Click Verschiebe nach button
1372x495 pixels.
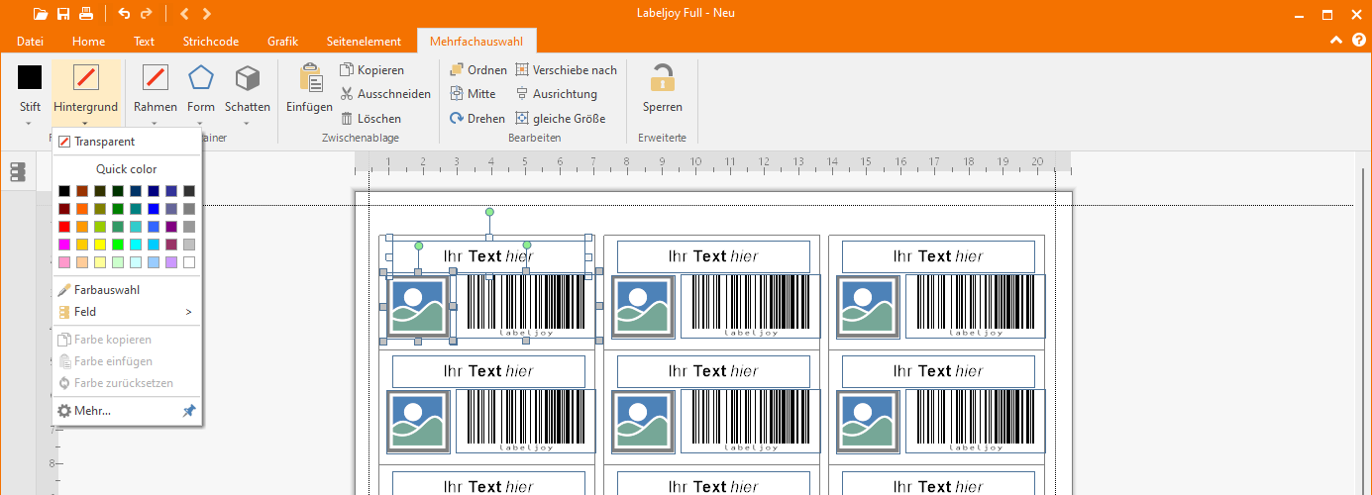pos(566,70)
